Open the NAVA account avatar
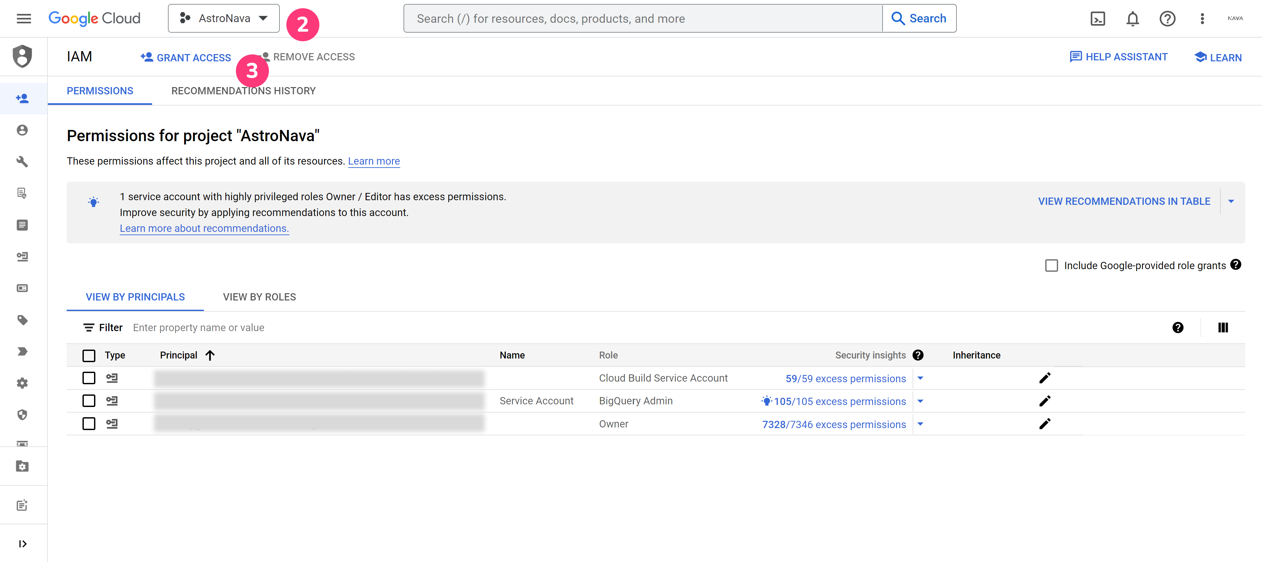Viewport: 1262px width, 562px height. tap(1235, 18)
